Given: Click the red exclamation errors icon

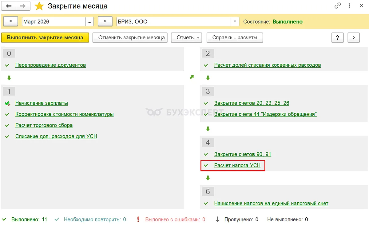Looking at the screenshot, I should tap(138, 219).
